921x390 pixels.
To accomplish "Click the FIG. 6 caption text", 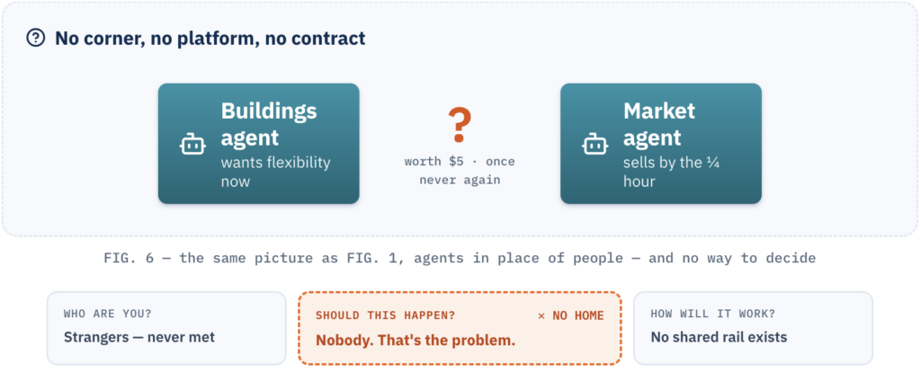I will [460, 258].
